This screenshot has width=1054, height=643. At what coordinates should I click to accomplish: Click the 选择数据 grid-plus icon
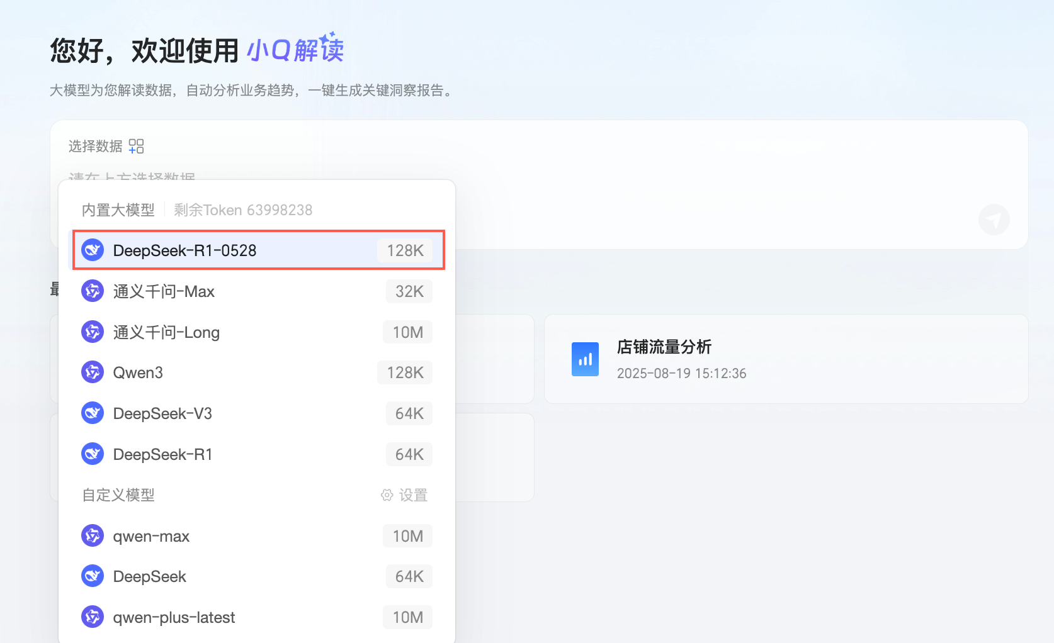click(137, 147)
